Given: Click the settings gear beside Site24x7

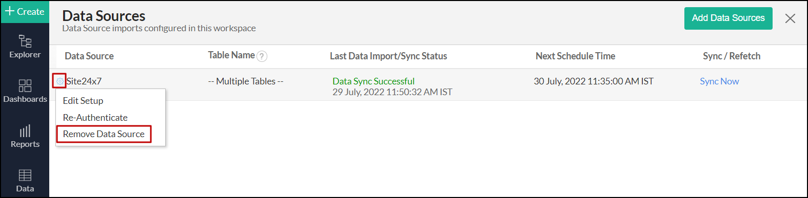Looking at the screenshot, I should pyautogui.click(x=60, y=81).
